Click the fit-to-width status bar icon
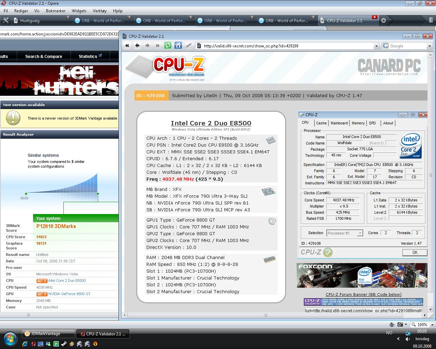Viewport: 436px width, 349px height. [x=391, y=324]
